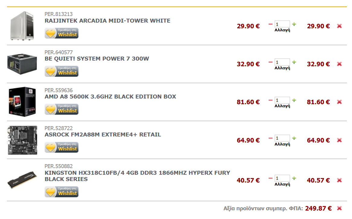Image resolution: width=352 pixels, height=219 pixels.
Task: Remove Raijintek Arcadia case from cart
Action: [339, 26]
